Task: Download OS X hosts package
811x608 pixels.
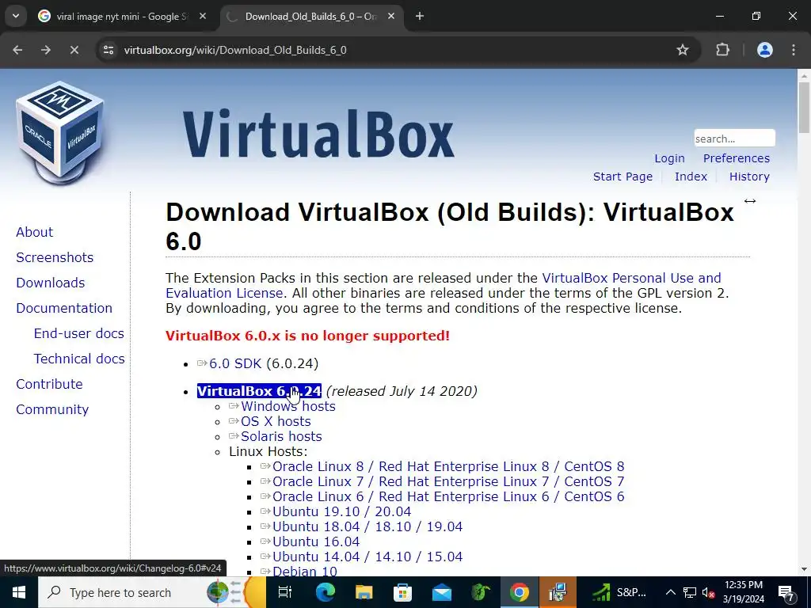Action: click(276, 421)
